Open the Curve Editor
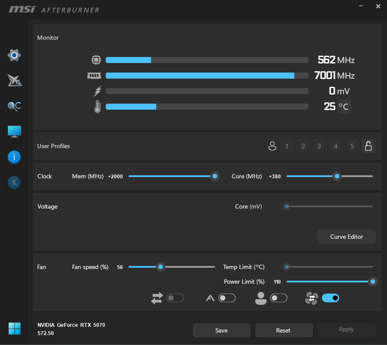Viewport: 387px width, 345px height. coord(346,237)
